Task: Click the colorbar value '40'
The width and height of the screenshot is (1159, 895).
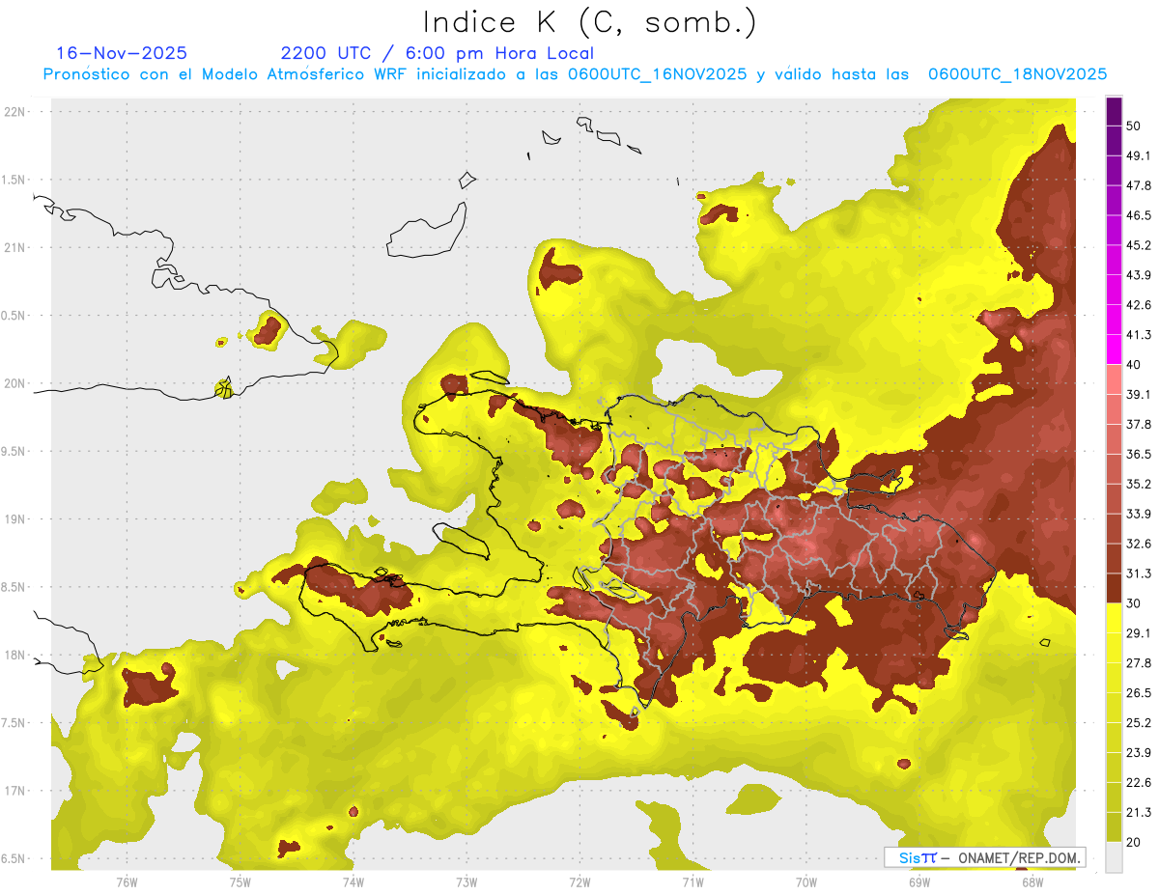Action: tap(1135, 365)
